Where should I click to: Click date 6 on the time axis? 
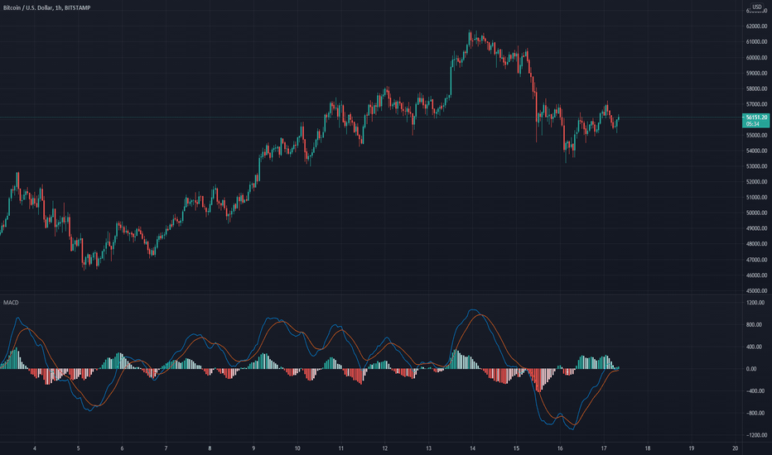click(122, 448)
